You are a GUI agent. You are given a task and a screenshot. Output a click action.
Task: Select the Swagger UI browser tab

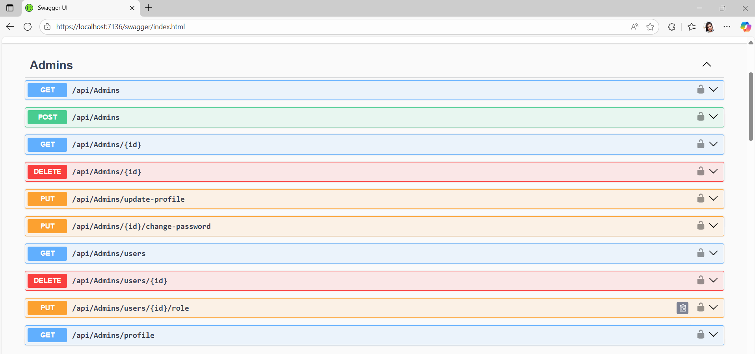coord(79,8)
